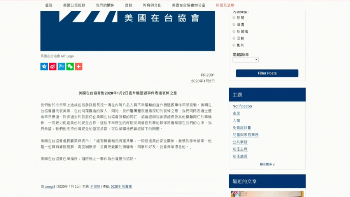Open more share options plus icon

(79, 66)
